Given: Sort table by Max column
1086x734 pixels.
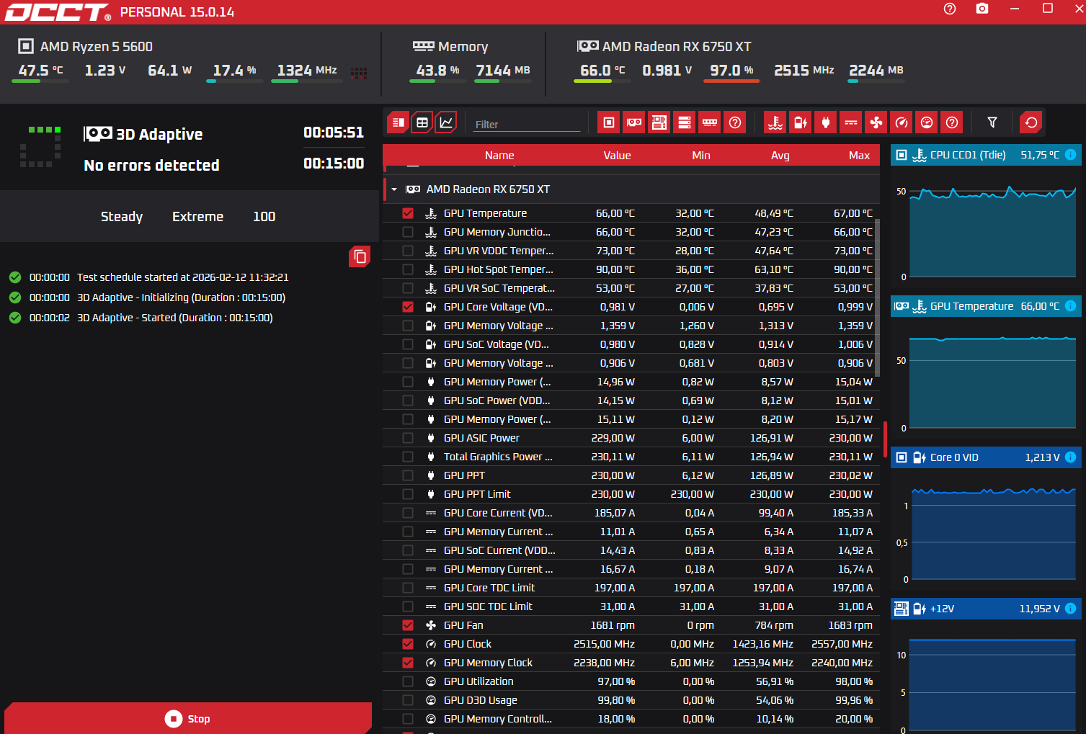Looking at the screenshot, I should point(859,156).
